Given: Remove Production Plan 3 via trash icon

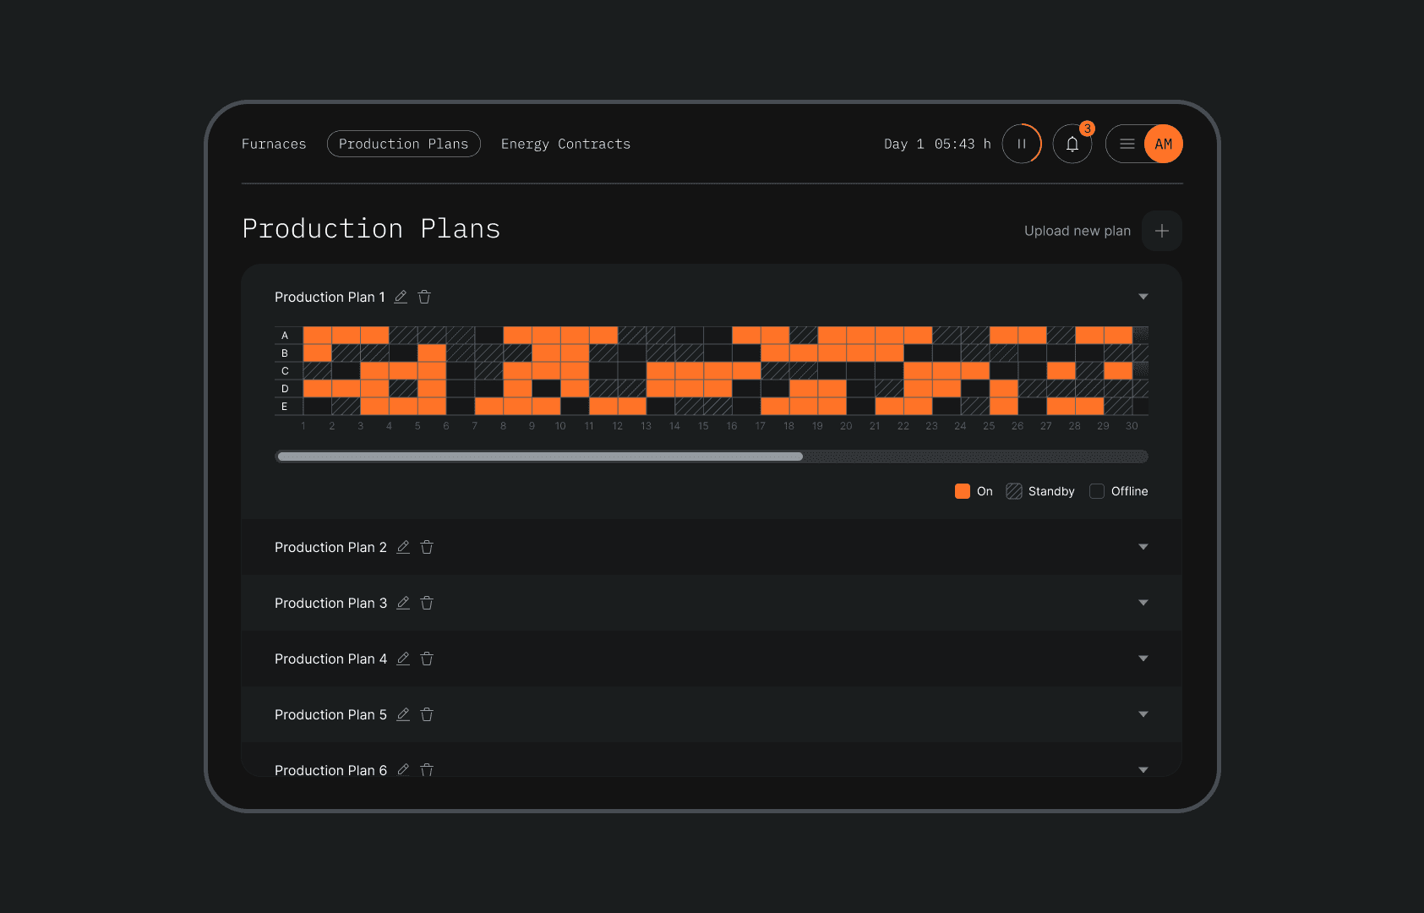Looking at the screenshot, I should pos(427,603).
